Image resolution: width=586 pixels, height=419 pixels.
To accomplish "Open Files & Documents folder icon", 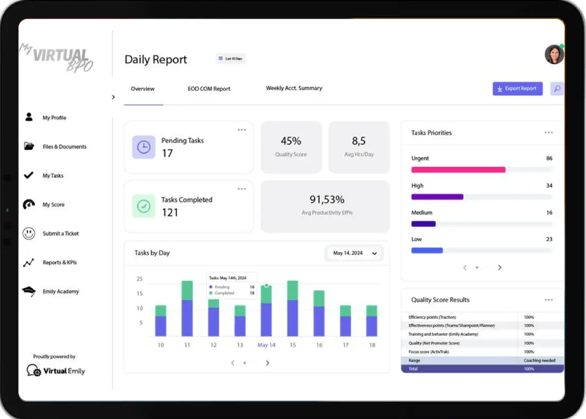I will [x=29, y=147].
